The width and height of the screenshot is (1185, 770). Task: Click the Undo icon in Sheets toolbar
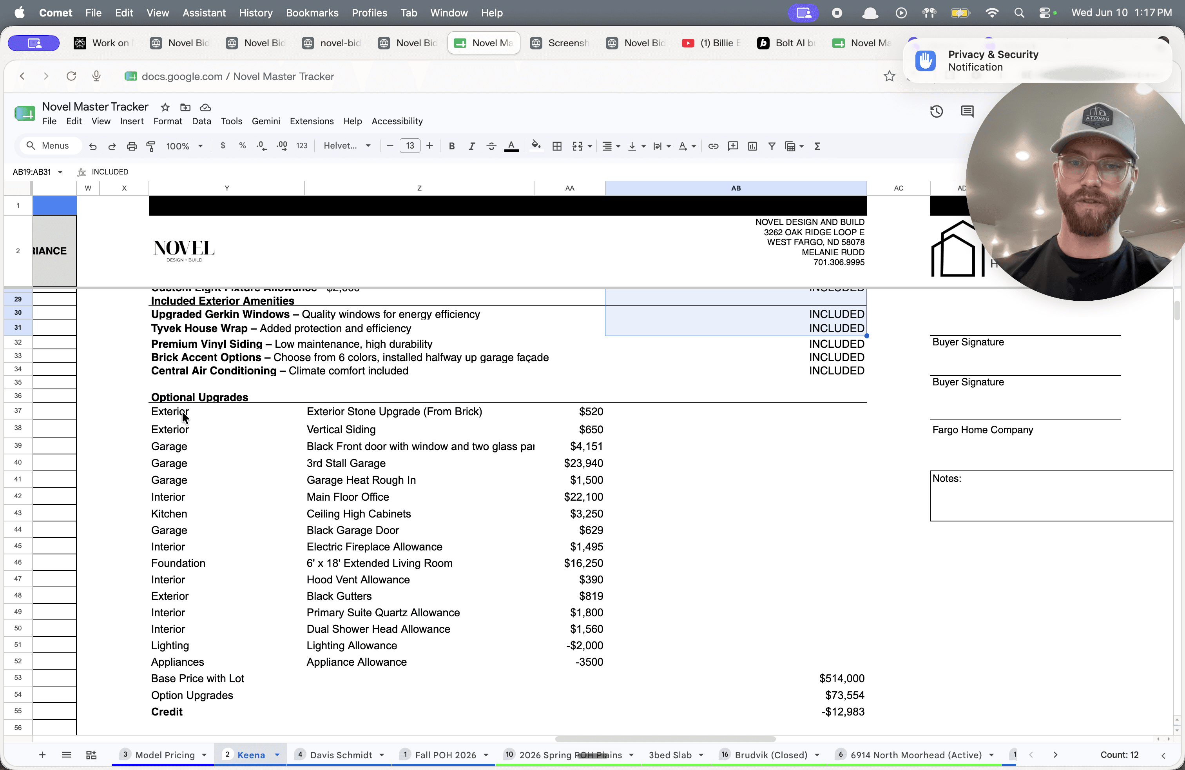[92, 146]
